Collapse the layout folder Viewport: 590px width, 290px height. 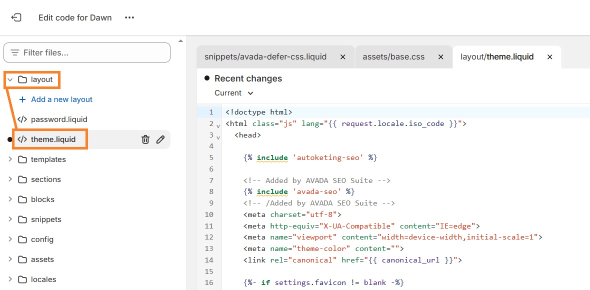point(10,79)
